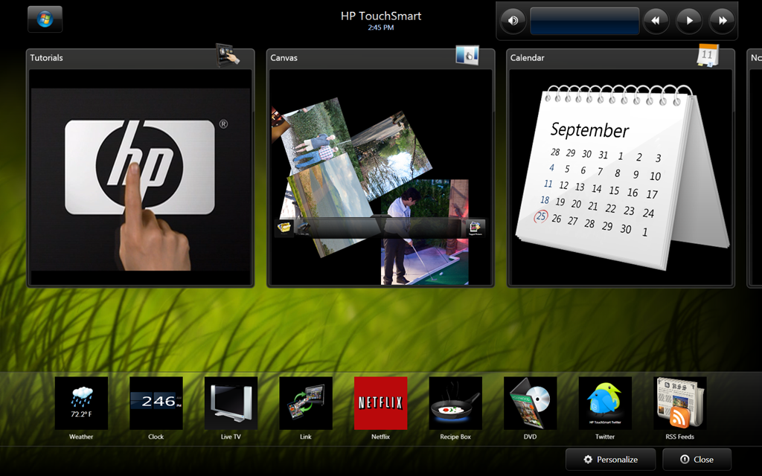Launch the Twitter app
This screenshot has width=762, height=476.
(x=605, y=403)
